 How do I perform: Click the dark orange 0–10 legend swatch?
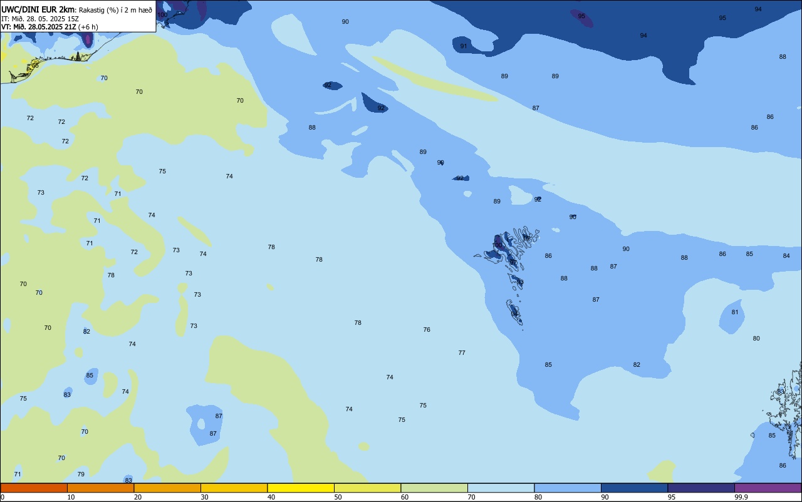click(x=34, y=488)
